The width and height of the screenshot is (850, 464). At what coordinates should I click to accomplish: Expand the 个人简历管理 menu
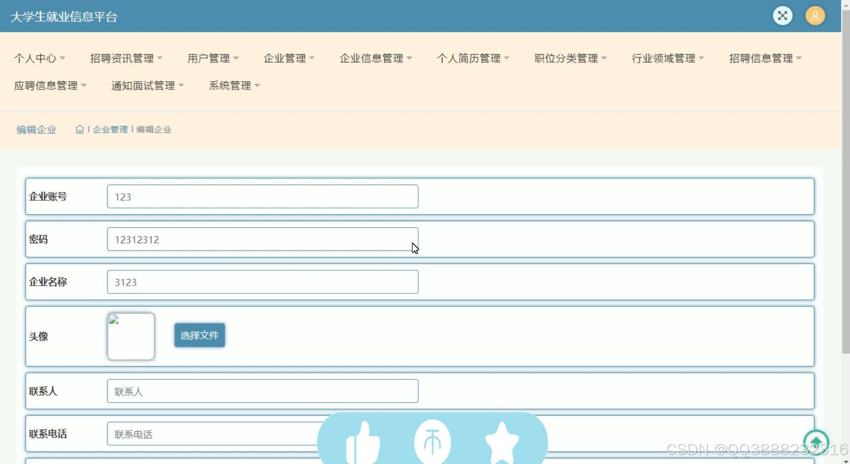click(473, 58)
